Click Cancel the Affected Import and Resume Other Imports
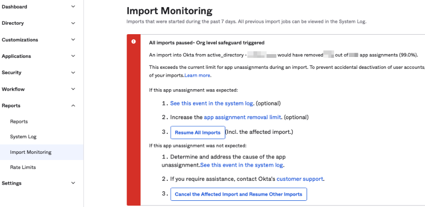Image resolution: width=425 pixels, height=207 pixels. point(239,194)
